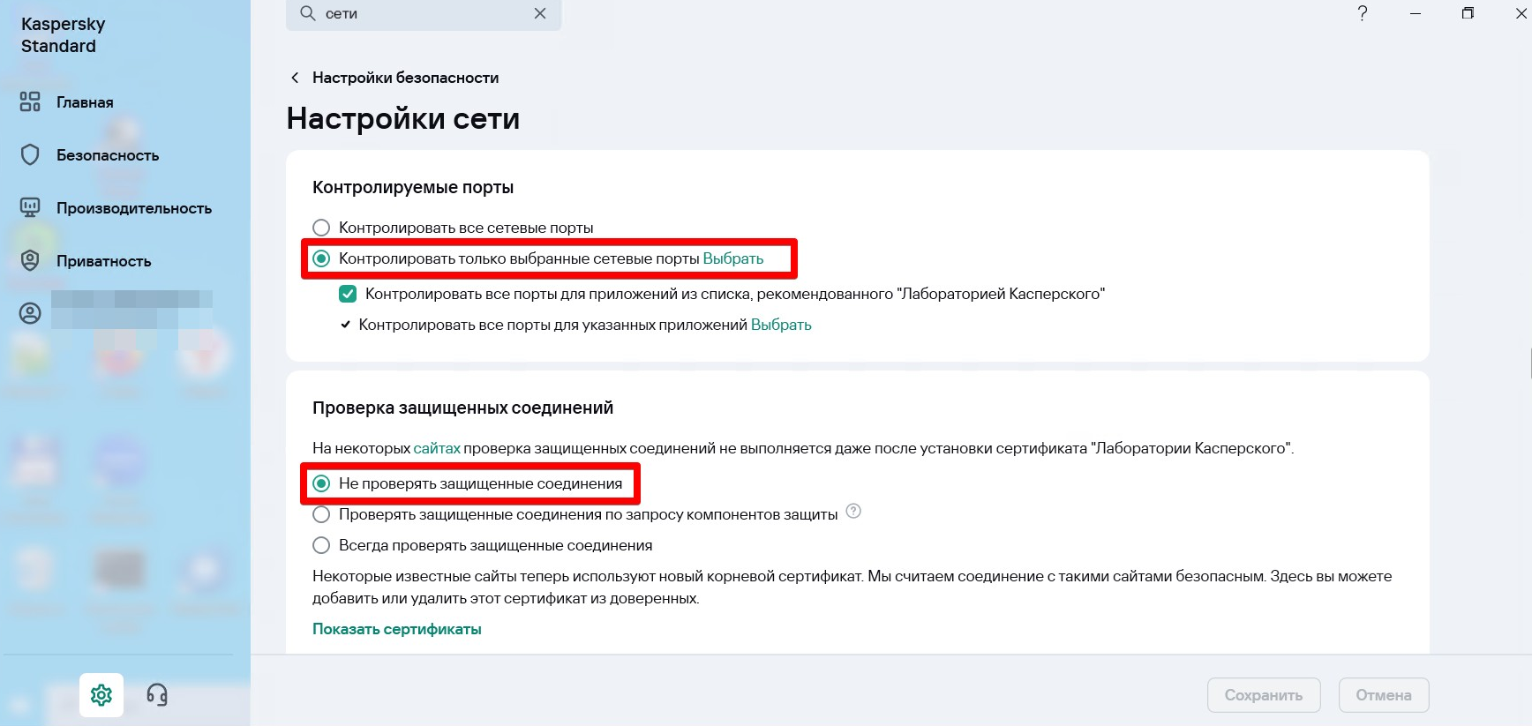Show info tooltip for protection components option

click(x=853, y=511)
